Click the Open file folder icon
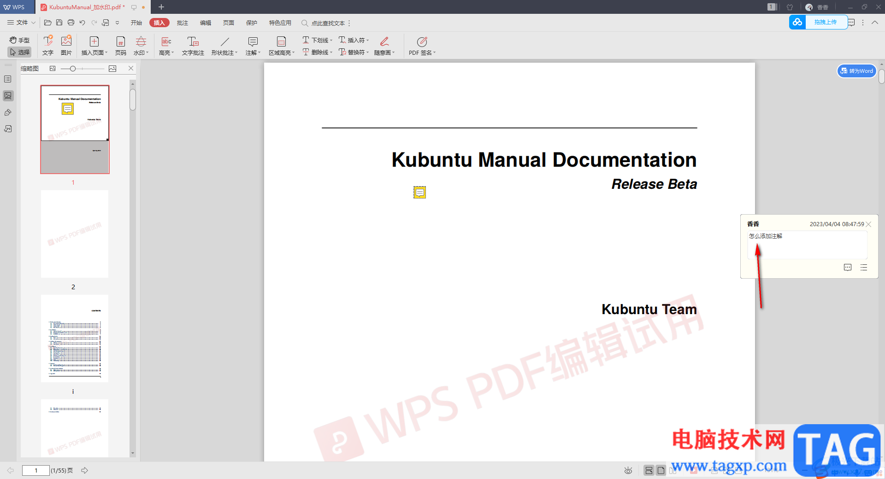The image size is (885, 479). [47, 23]
